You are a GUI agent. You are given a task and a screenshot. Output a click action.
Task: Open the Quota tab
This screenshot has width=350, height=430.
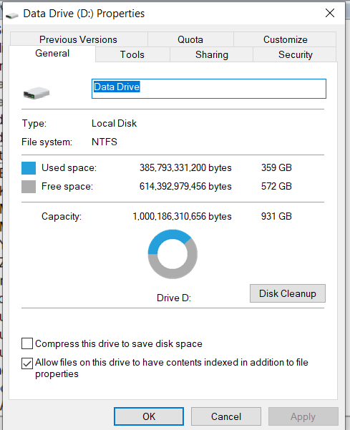pyautogui.click(x=190, y=39)
